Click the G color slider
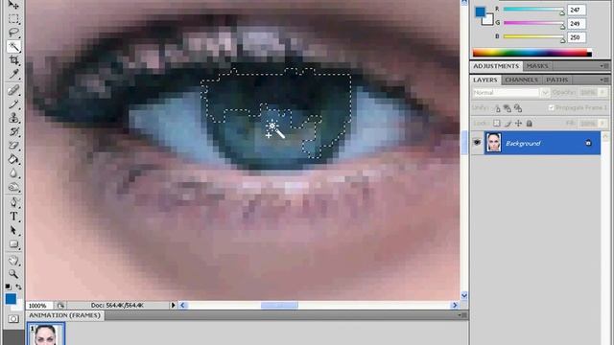Screen dimensions: 614x345 [533, 23]
